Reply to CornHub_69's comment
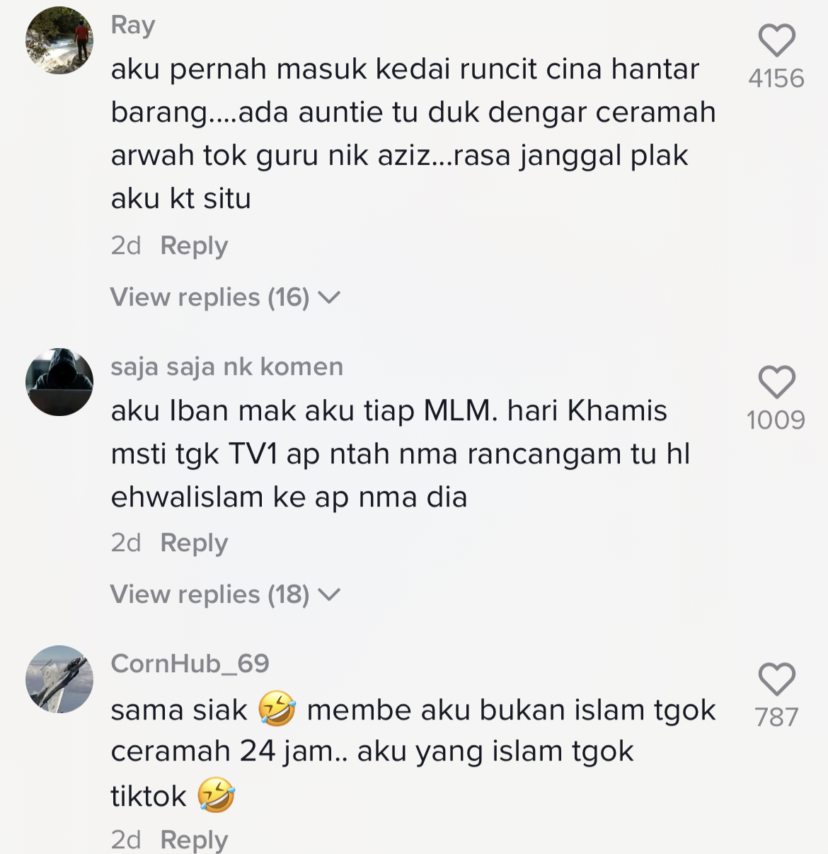The height and width of the screenshot is (854, 828). pyautogui.click(x=194, y=839)
